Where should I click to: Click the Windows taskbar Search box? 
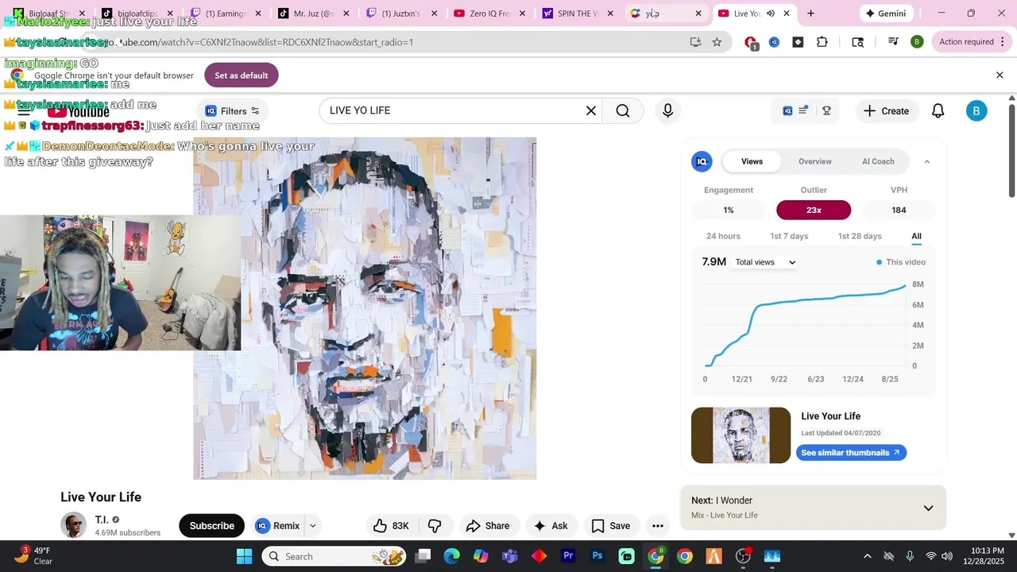(x=334, y=556)
